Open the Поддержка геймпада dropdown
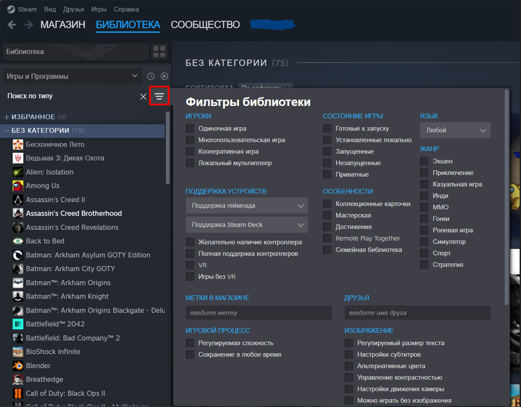 247,206
